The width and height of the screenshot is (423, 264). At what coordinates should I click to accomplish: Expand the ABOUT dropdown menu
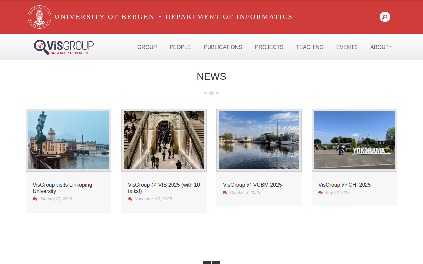coord(381,47)
